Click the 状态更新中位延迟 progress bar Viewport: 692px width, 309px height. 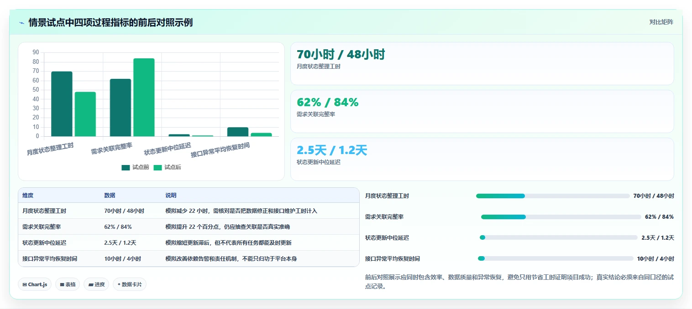tap(559, 238)
